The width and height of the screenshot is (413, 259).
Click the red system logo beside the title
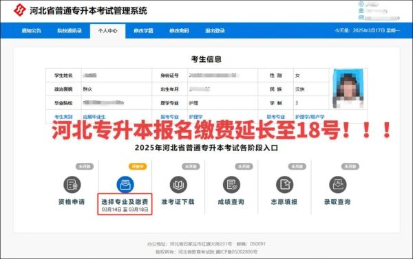tap(20, 10)
